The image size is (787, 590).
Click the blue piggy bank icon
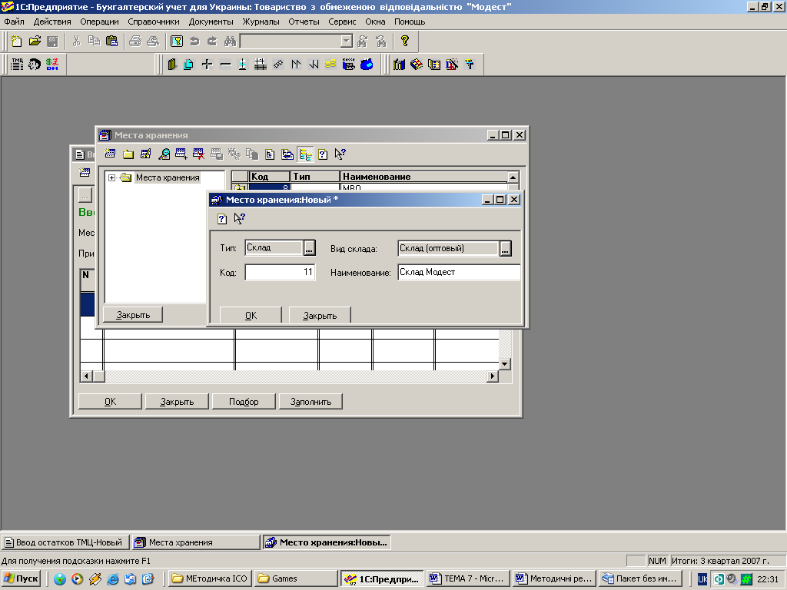(x=367, y=65)
